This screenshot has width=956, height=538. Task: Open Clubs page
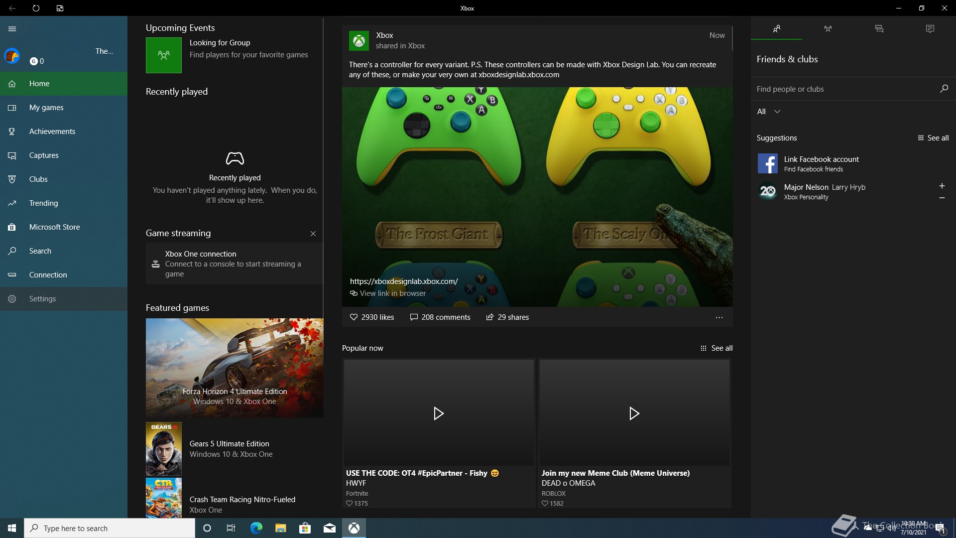pos(64,179)
